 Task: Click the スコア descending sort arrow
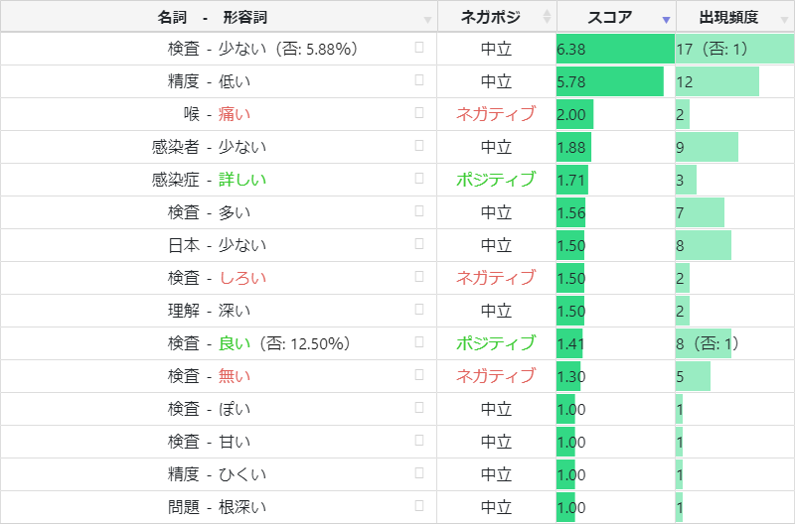coord(666,19)
